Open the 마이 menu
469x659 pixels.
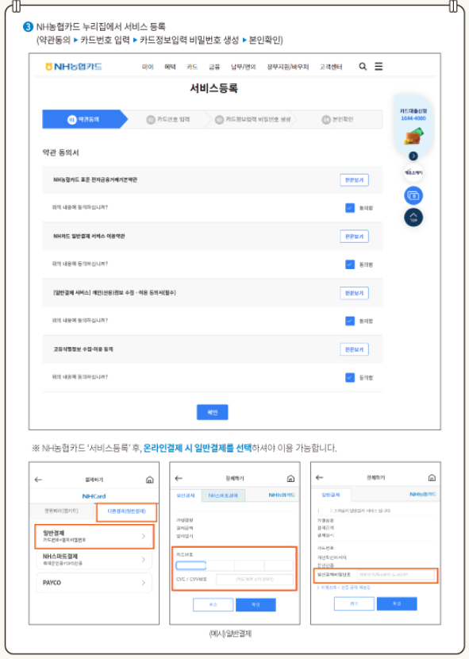coord(148,67)
